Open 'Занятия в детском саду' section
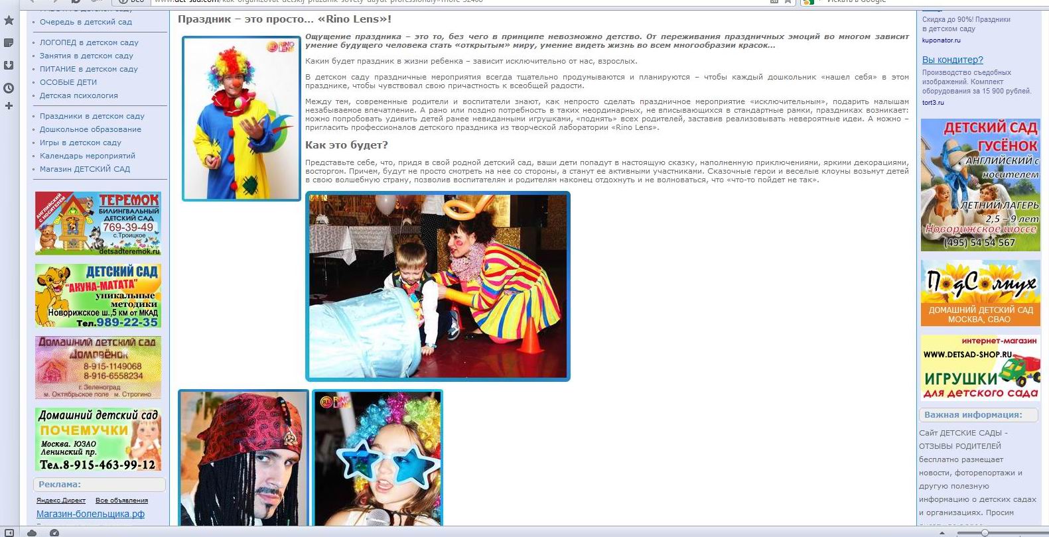 86,56
